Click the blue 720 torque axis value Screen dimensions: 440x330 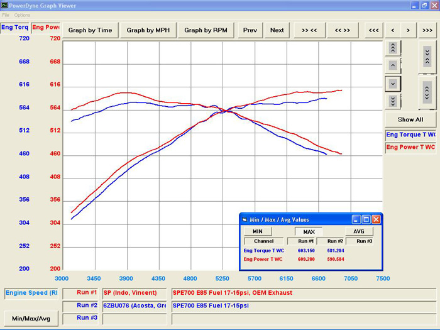(24, 38)
